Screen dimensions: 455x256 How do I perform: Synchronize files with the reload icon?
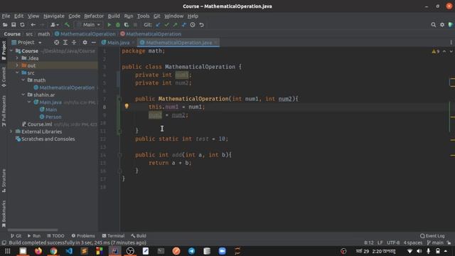(22, 25)
